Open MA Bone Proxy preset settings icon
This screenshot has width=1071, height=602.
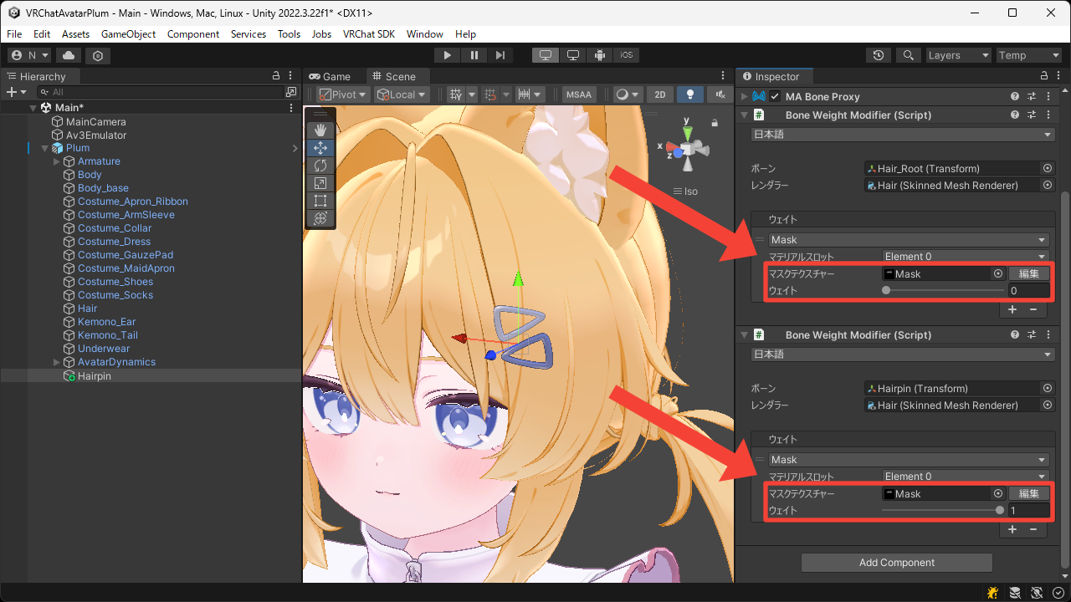[x=1032, y=97]
